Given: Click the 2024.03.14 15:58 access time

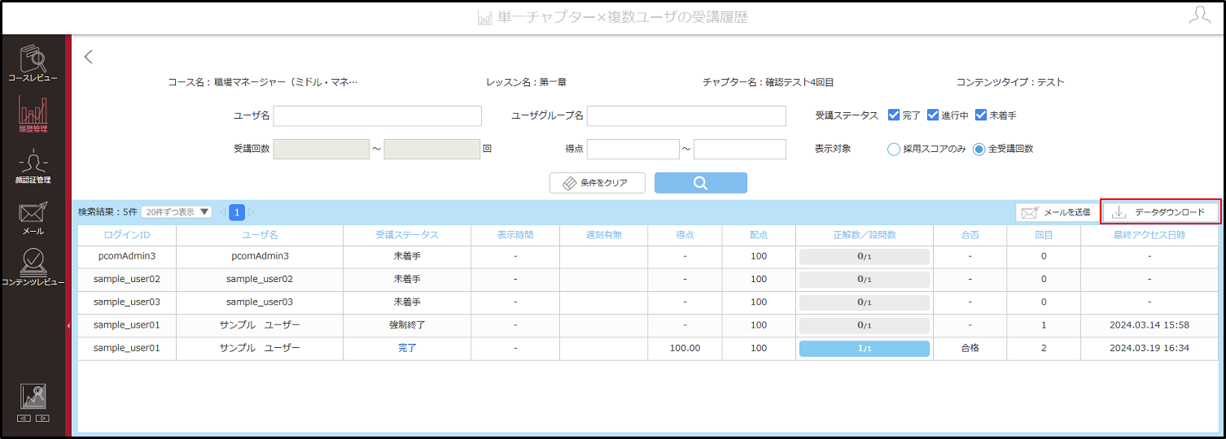Looking at the screenshot, I should tap(1149, 325).
